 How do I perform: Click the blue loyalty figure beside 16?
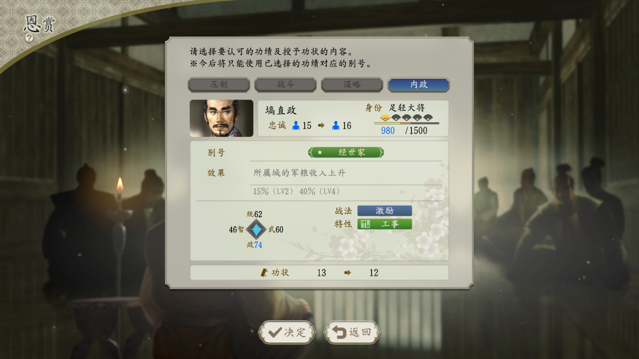point(336,126)
